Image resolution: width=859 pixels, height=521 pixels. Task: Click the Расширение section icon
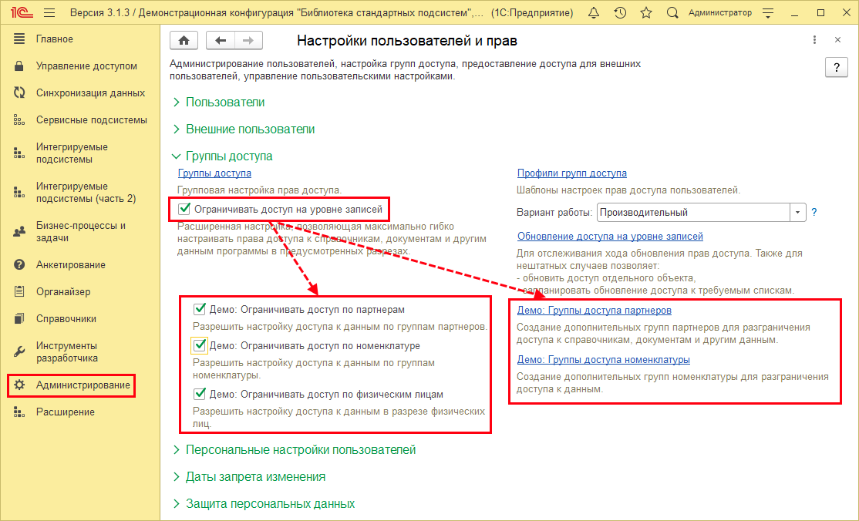click(x=19, y=412)
